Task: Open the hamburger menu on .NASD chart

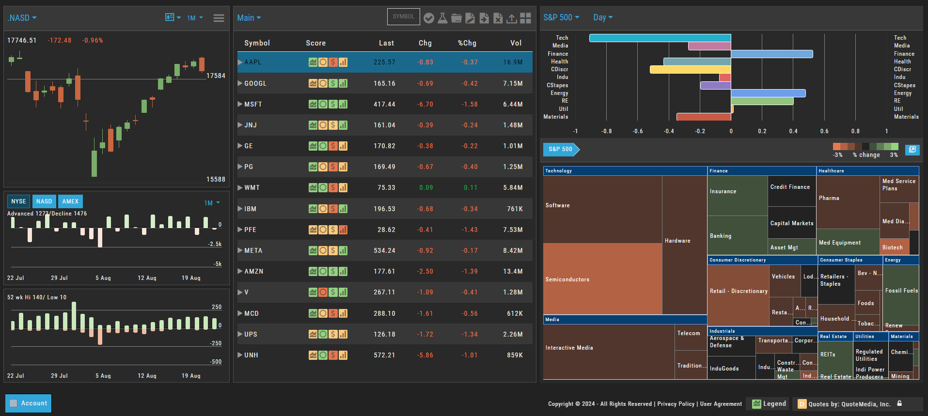Action: coord(219,18)
